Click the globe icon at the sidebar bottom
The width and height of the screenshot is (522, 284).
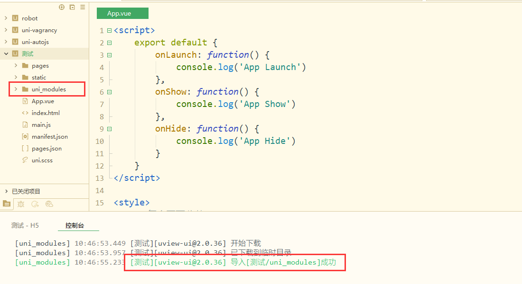(x=49, y=204)
